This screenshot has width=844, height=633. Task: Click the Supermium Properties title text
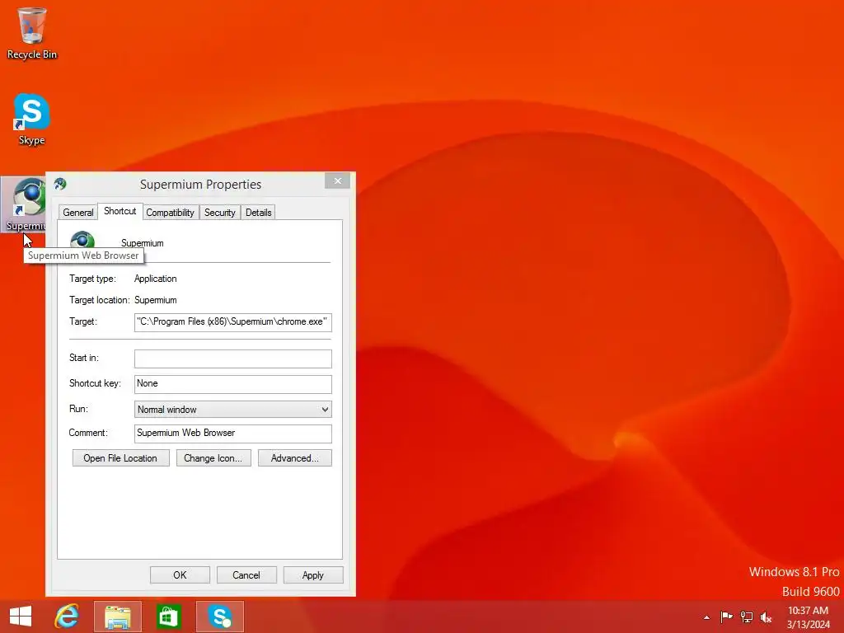click(201, 185)
